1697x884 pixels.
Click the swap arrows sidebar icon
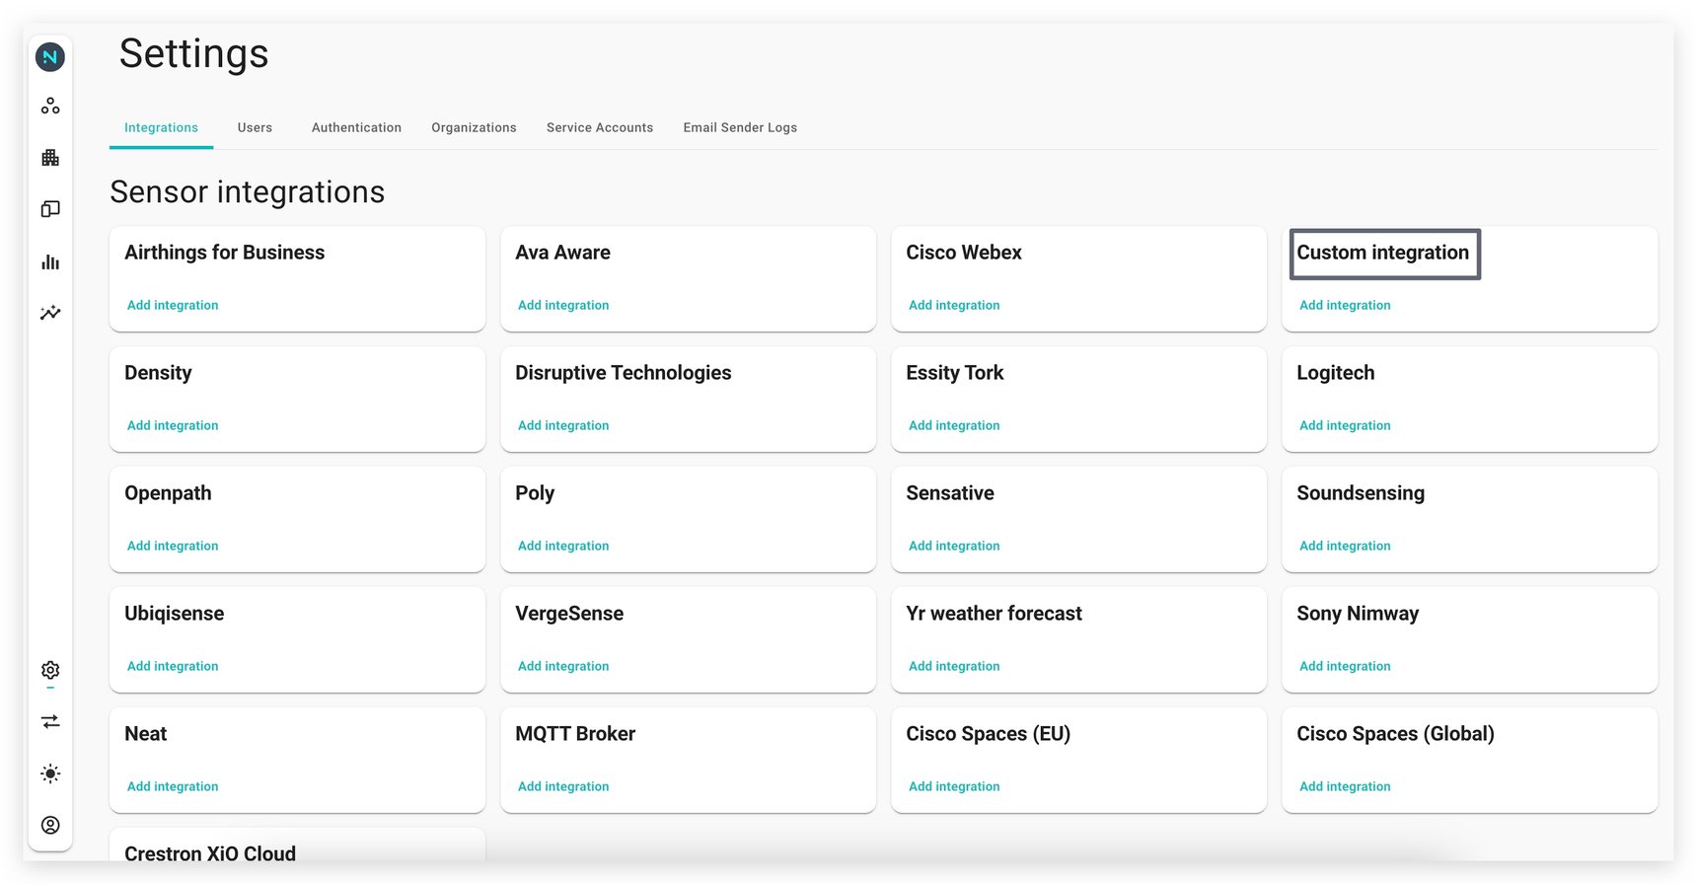(x=50, y=722)
